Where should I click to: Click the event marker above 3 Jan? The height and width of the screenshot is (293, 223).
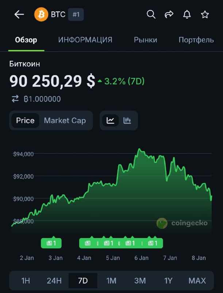(52, 242)
